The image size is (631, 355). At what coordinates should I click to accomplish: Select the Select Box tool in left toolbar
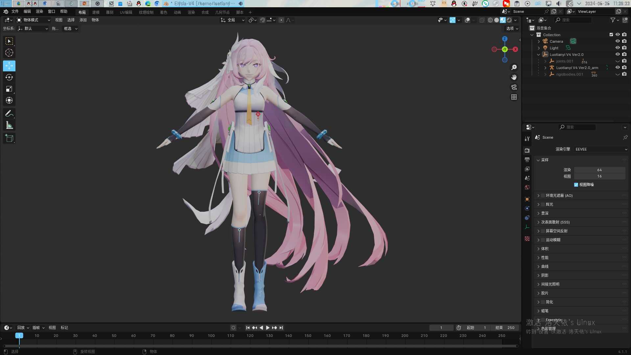coord(9,41)
